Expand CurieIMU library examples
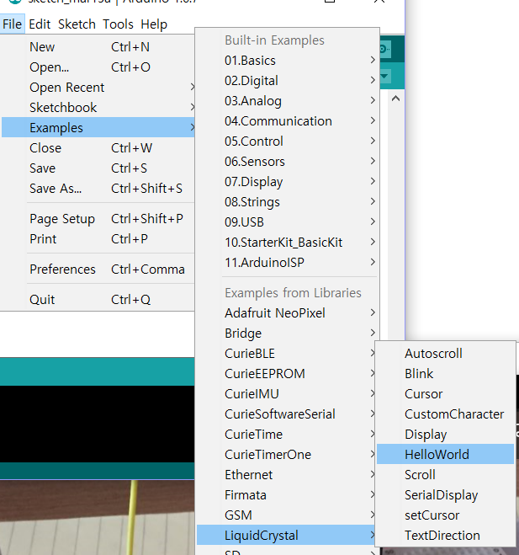519x555 pixels. click(x=286, y=393)
